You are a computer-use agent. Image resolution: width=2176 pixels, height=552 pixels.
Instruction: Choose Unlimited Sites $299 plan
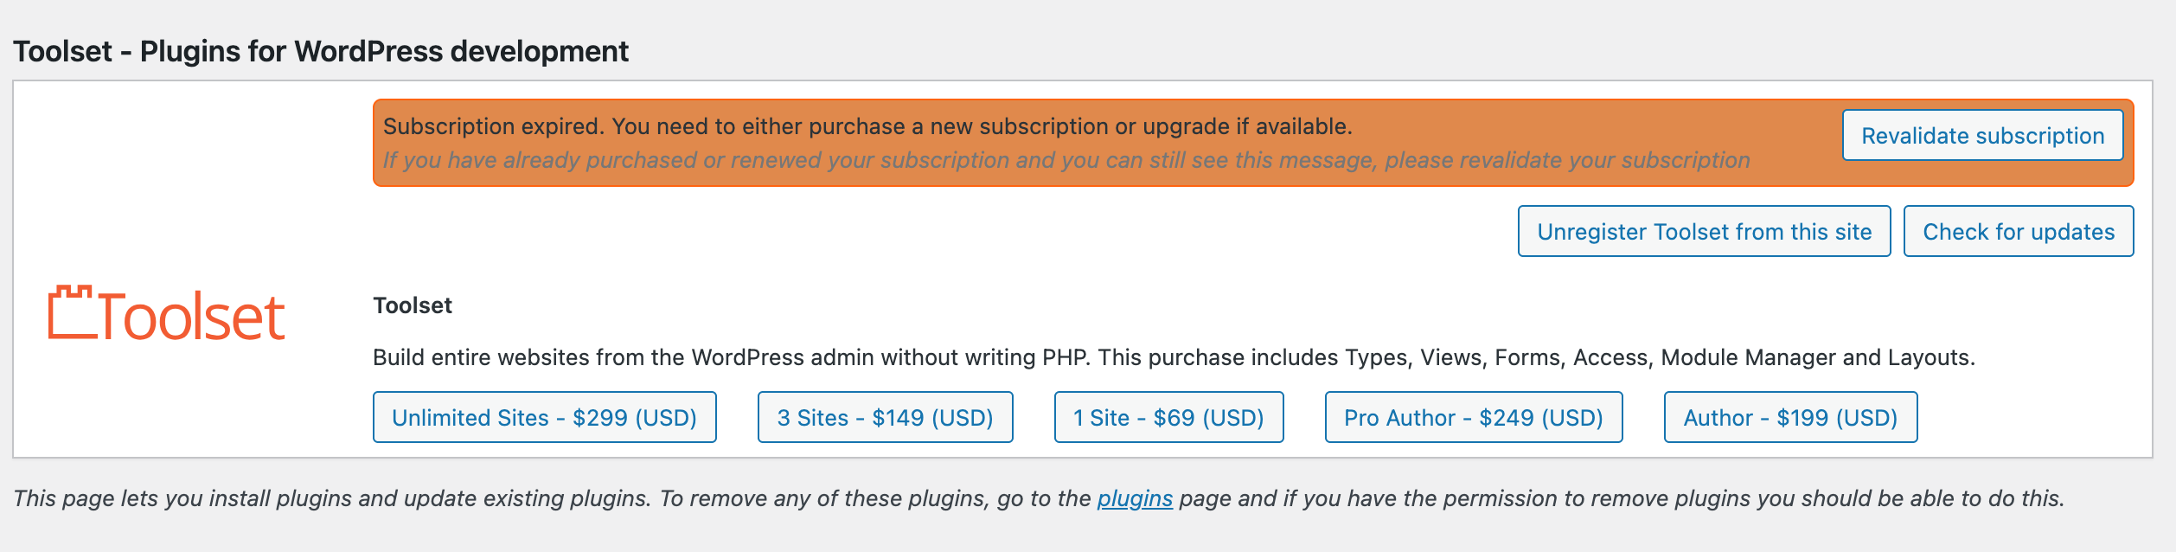pyautogui.click(x=544, y=417)
